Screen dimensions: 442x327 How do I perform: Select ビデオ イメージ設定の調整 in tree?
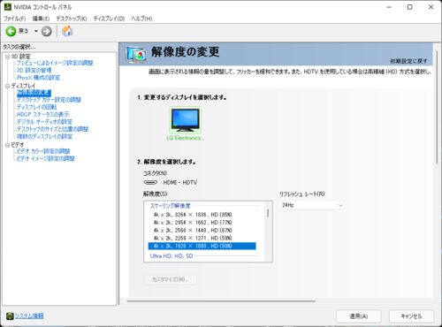point(46,158)
